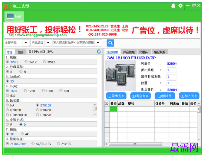Viewport: 204px width, 157px height.
Task: Click the 52804 list price value
Action: click(x=172, y=64)
